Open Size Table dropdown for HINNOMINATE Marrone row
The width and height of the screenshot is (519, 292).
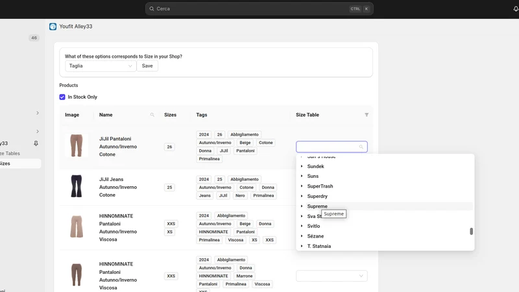click(332, 276)
